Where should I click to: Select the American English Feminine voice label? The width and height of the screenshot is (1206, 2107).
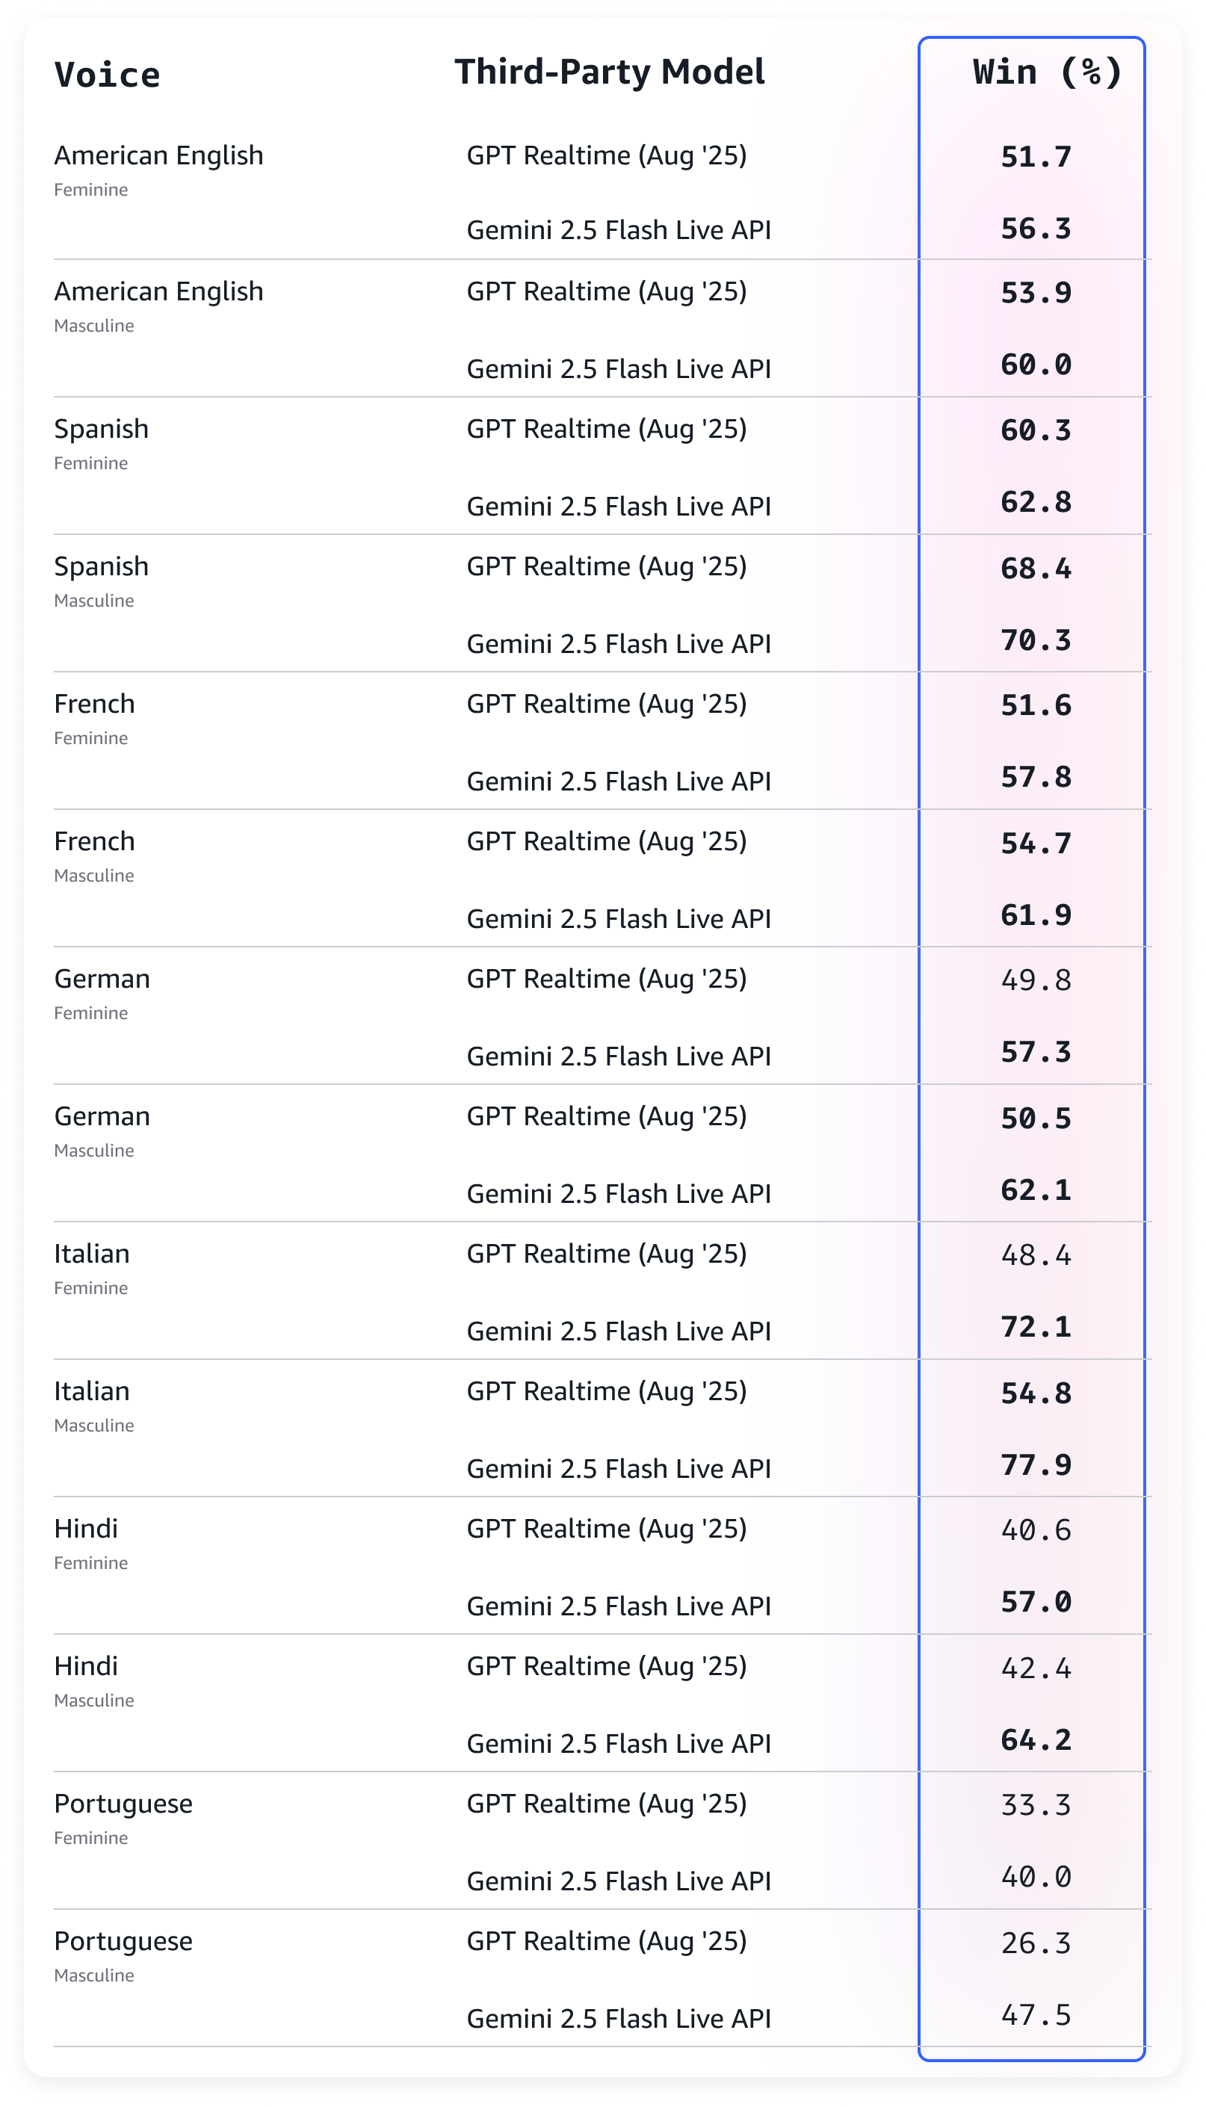click(x=158, y=155)
